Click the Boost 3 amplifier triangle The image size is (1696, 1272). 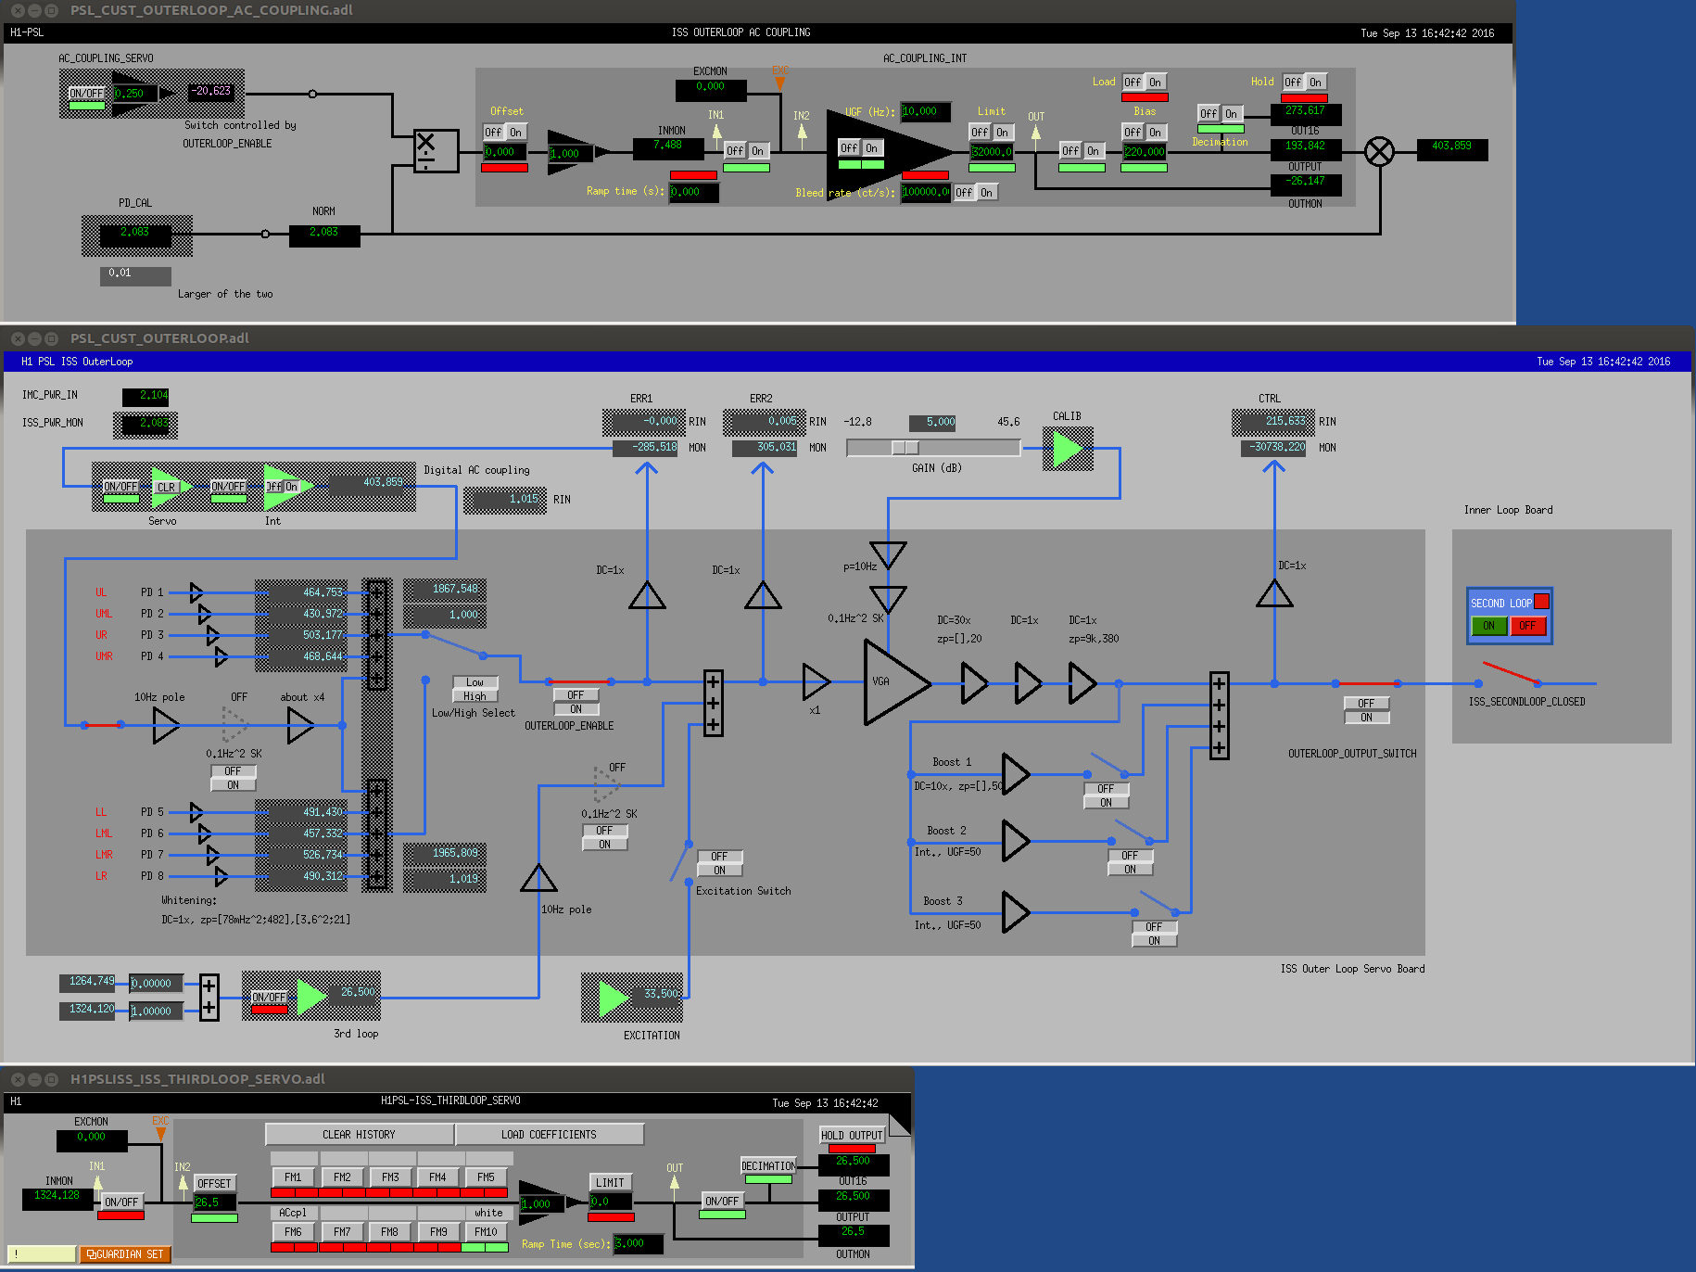tap(1016, 912)
